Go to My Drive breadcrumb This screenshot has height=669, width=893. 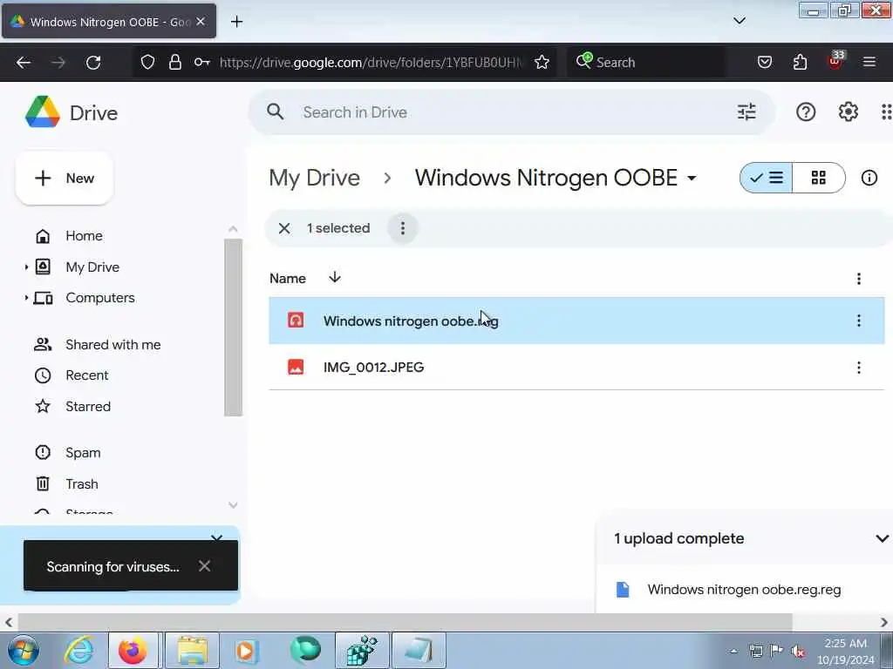click(x=314, y=178)
